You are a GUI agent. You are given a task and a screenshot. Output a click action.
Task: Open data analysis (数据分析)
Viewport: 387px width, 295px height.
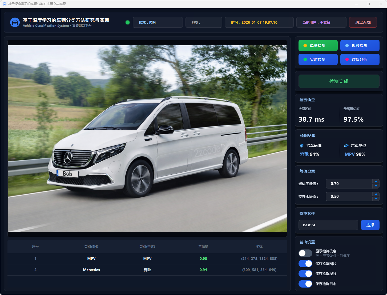[x=360, y=59]
